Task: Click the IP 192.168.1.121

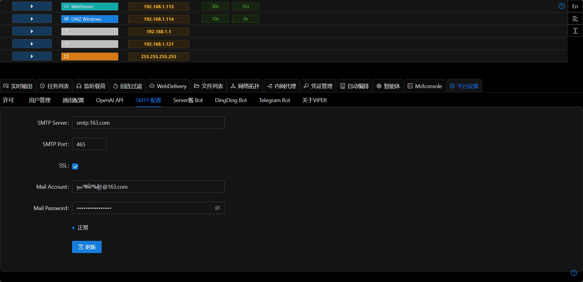Action: (x=158, y=44)
